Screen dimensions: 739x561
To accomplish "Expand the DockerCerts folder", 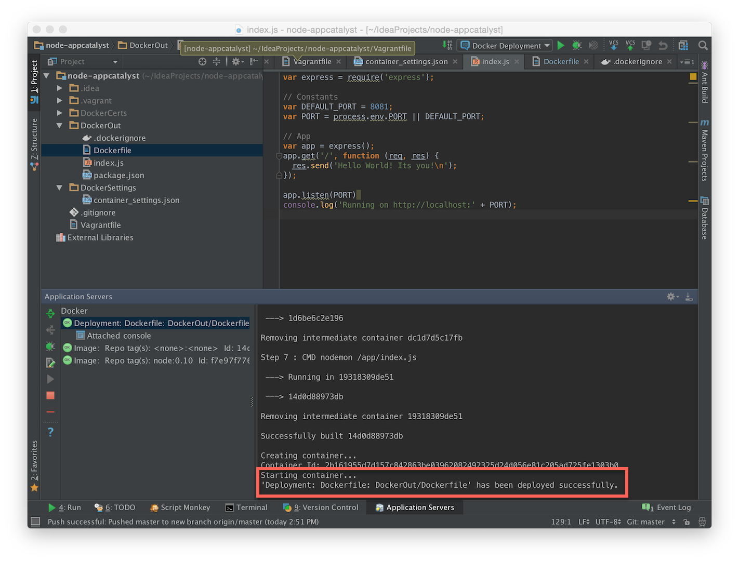I will point(59,113).
